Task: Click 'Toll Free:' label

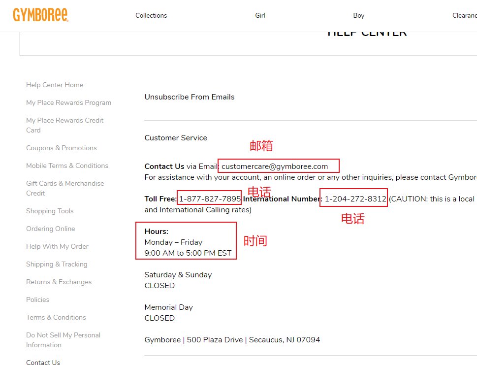Action: (160, 199)
